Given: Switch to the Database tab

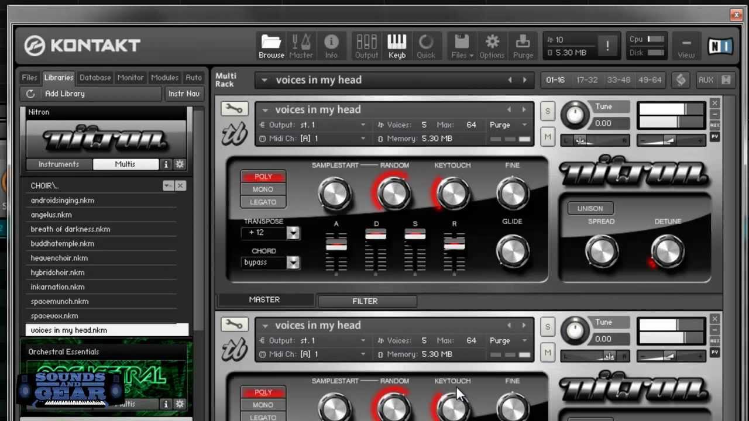Looking at the screenshot, I should [x=95, y=77].
